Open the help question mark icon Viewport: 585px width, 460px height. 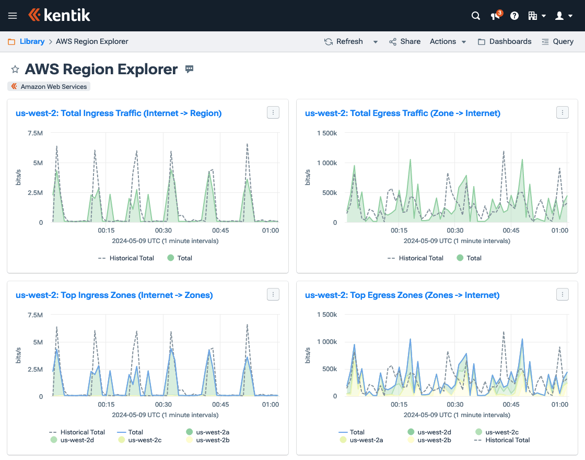point(514,16)
